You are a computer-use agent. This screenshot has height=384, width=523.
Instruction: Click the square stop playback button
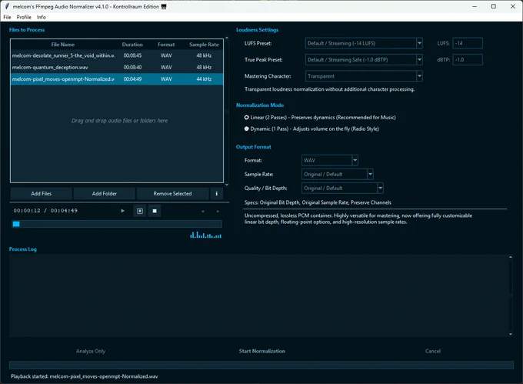[x=155, y=211]
